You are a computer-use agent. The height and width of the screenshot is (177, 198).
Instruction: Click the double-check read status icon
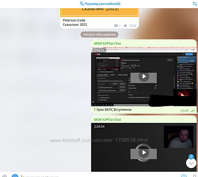(192, 111)
